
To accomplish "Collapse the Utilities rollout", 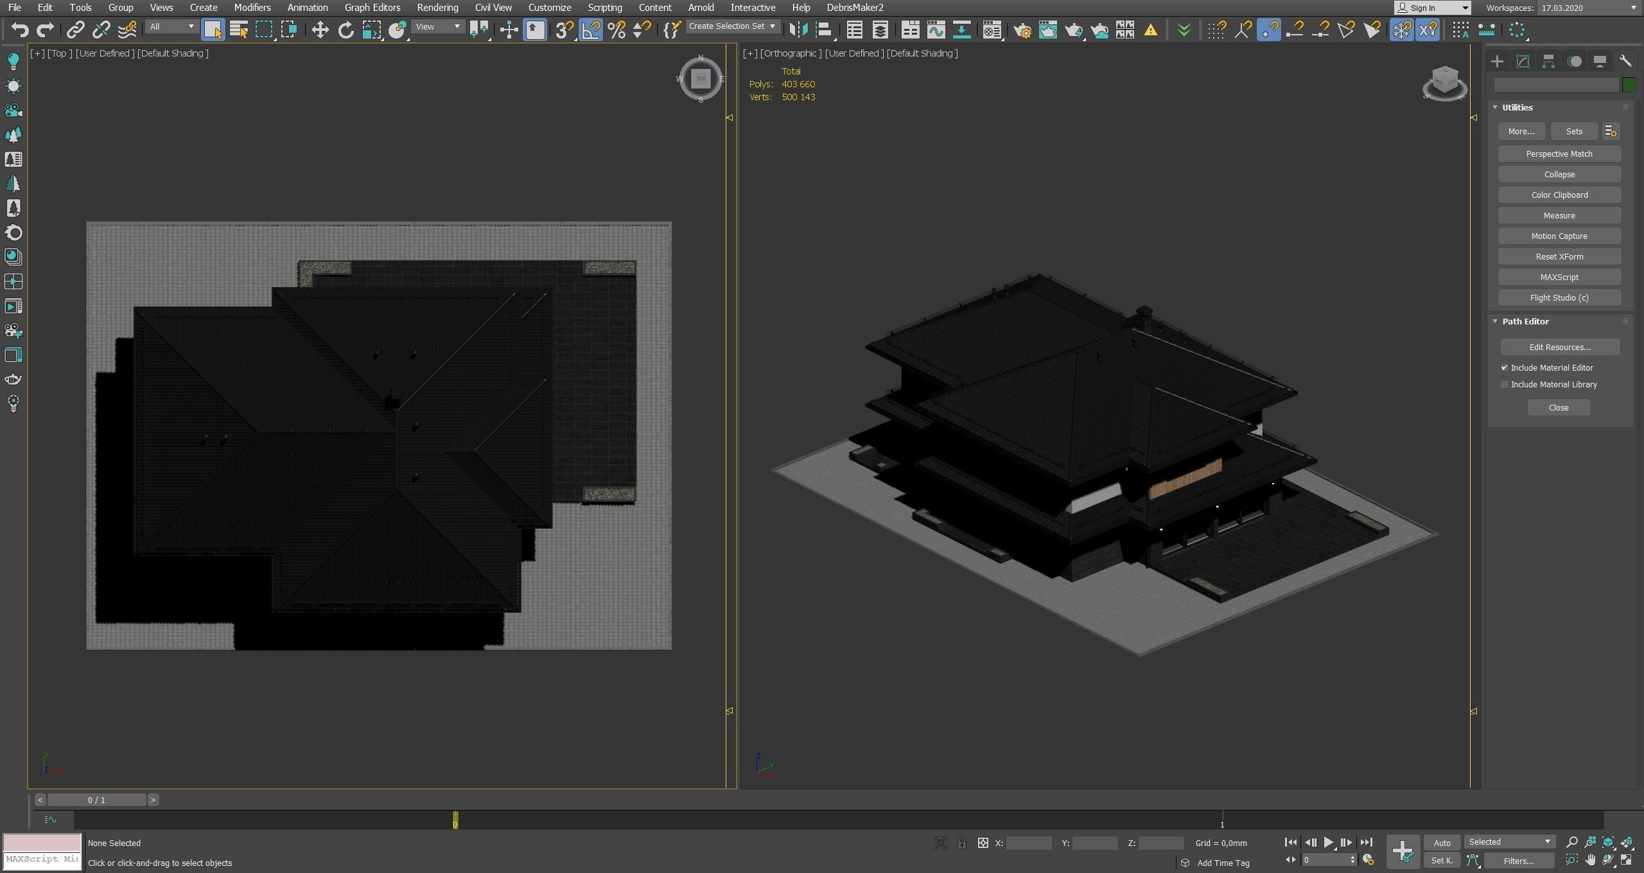I will 1495,107.
